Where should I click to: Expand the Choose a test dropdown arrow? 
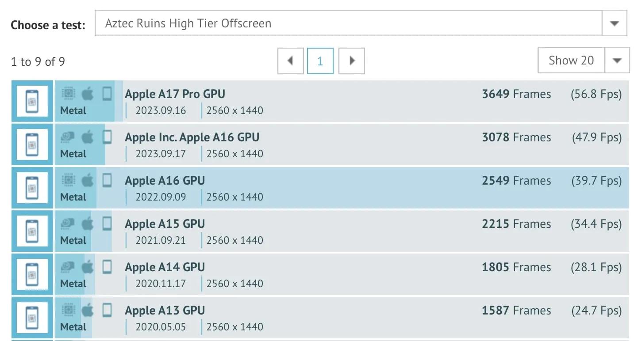point(614,23)
